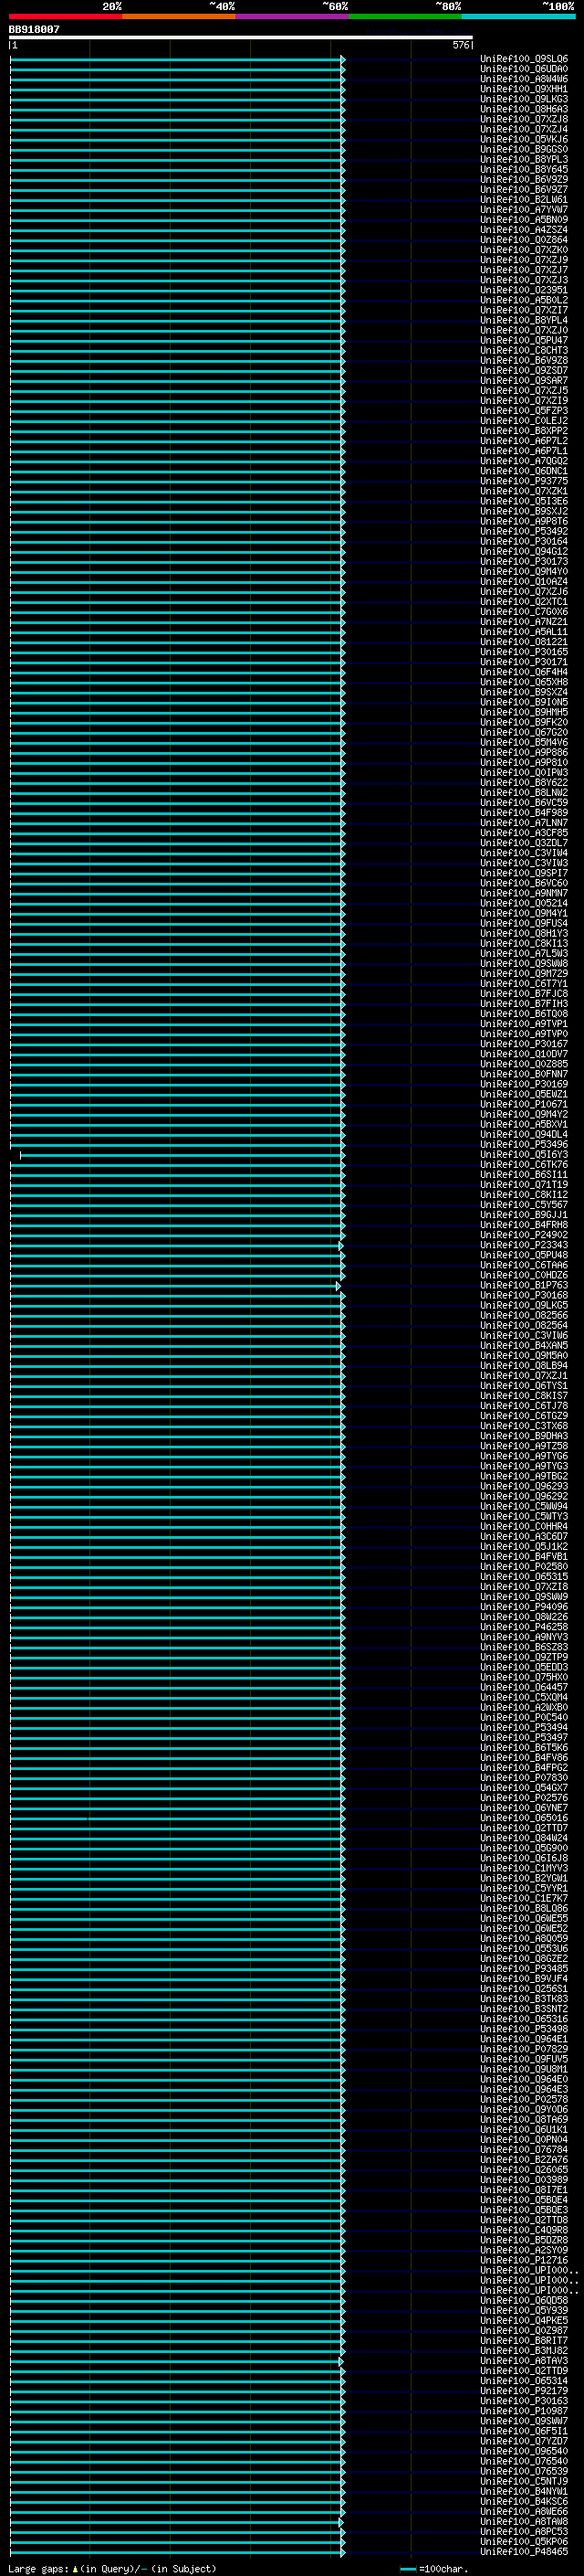This screenshot has height=2576, width=584.
Task: Select the query ID BB918007
Action: click(34, 29)
